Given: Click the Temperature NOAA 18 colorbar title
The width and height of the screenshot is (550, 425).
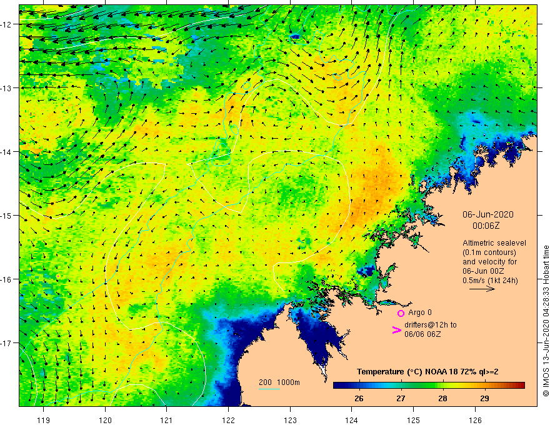Looking at the screenshot, I should coord(427,372).
